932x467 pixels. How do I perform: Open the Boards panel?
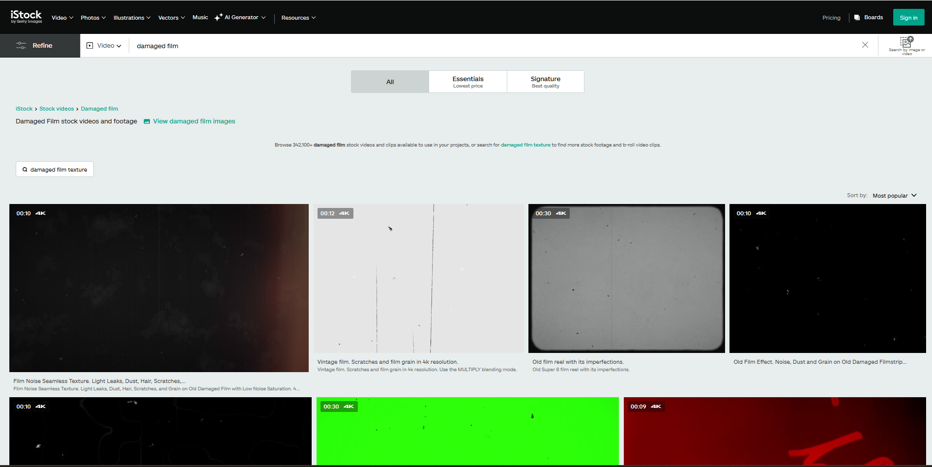[x=868, y=17]
